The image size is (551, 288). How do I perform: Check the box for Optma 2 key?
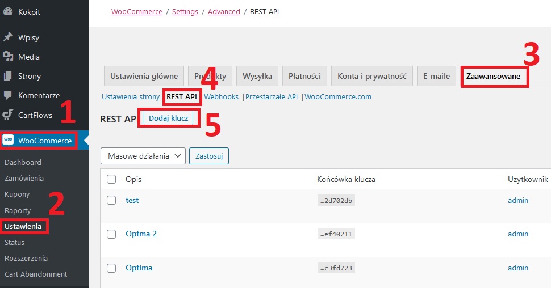[111, 234]
